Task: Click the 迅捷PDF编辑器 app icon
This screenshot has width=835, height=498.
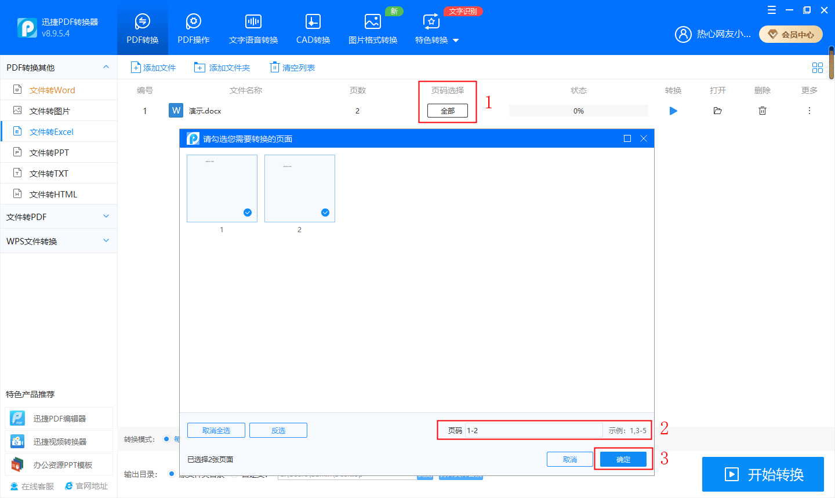Action: (18, 418)
